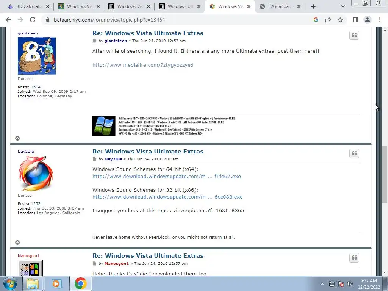Open 64-bit sound schemes f1fe67.exe link
This screenshot has height=291, width=388.
click(x=167, y=177)
